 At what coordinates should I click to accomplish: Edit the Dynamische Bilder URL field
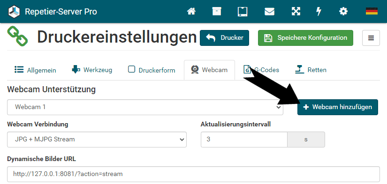click(x=193, y=174)
